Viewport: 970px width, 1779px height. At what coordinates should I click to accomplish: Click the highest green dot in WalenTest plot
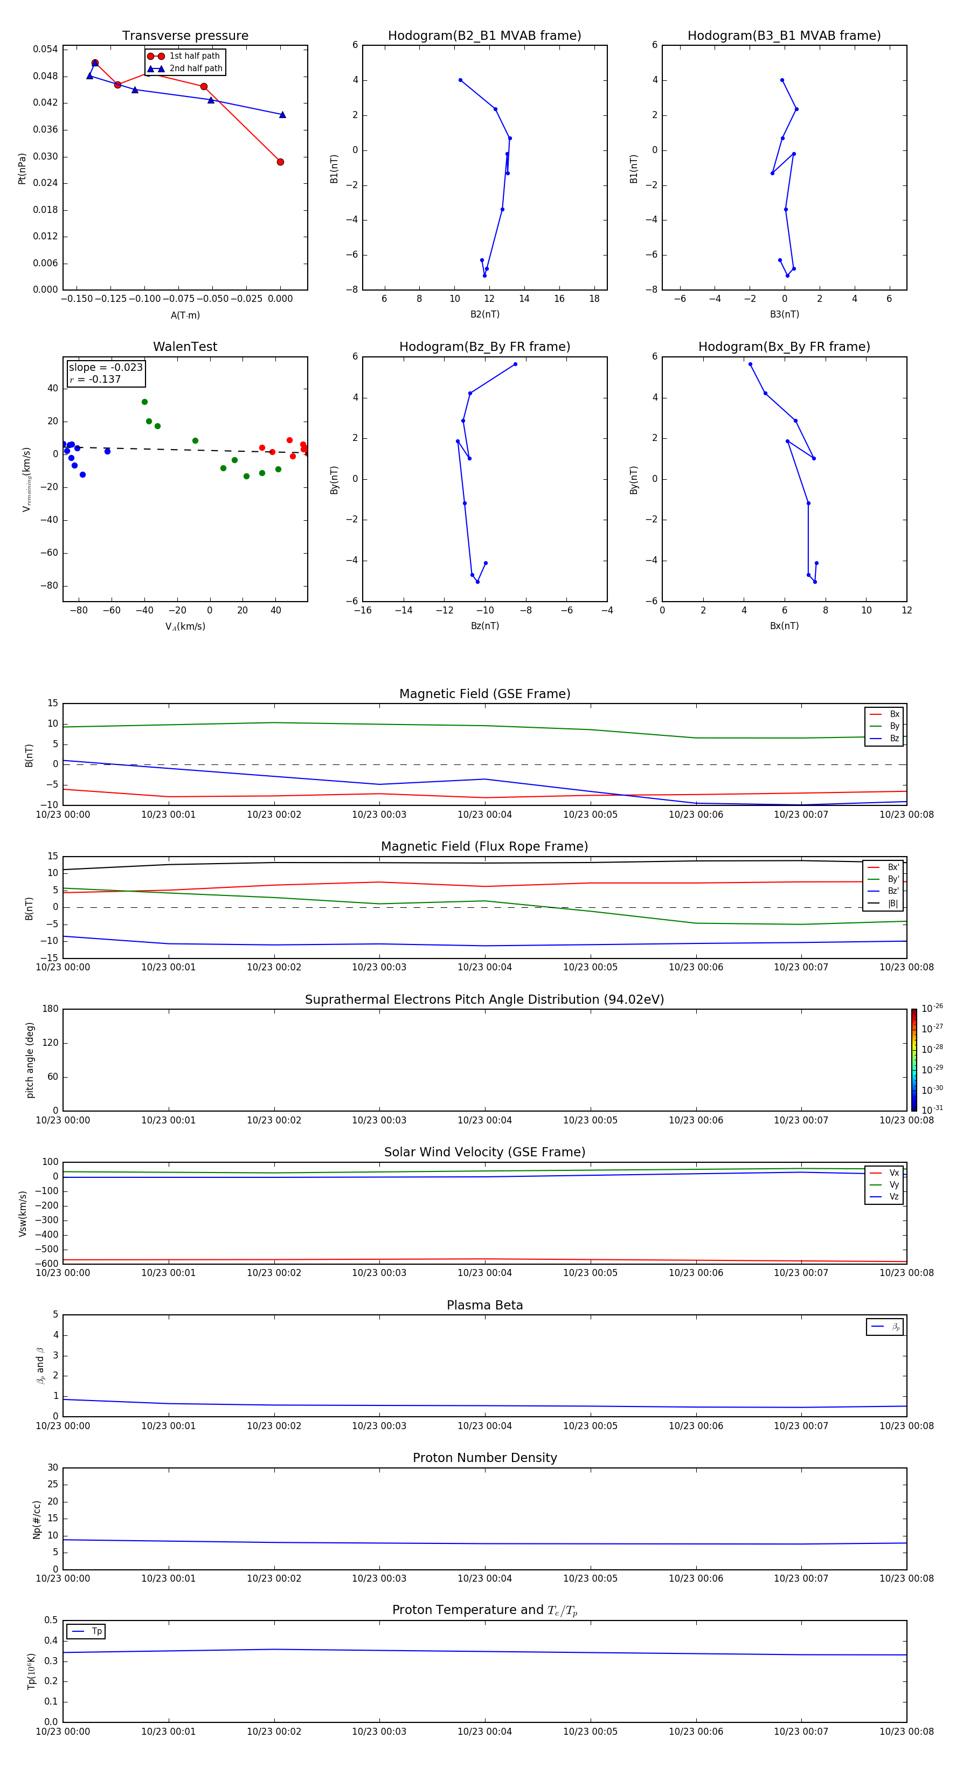point(144,402)
